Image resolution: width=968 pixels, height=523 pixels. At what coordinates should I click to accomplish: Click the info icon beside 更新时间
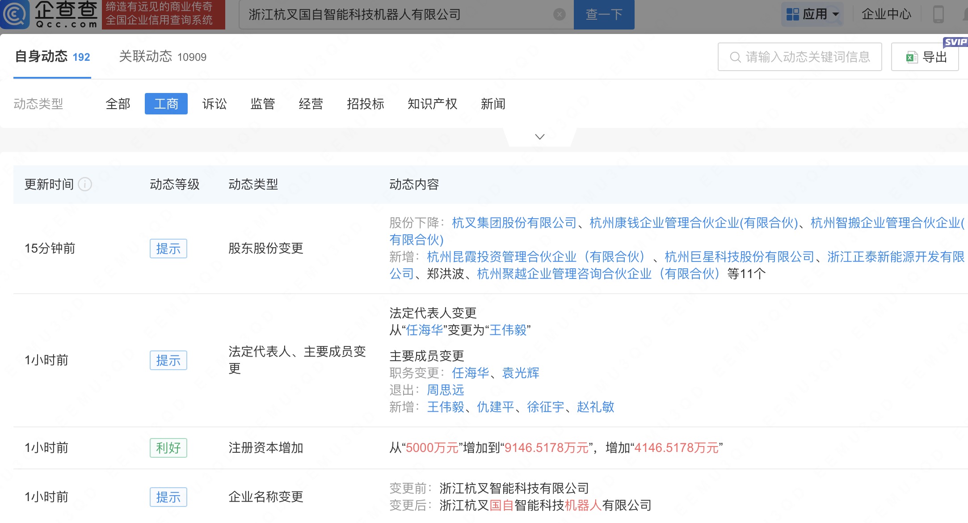pos(85,184)
